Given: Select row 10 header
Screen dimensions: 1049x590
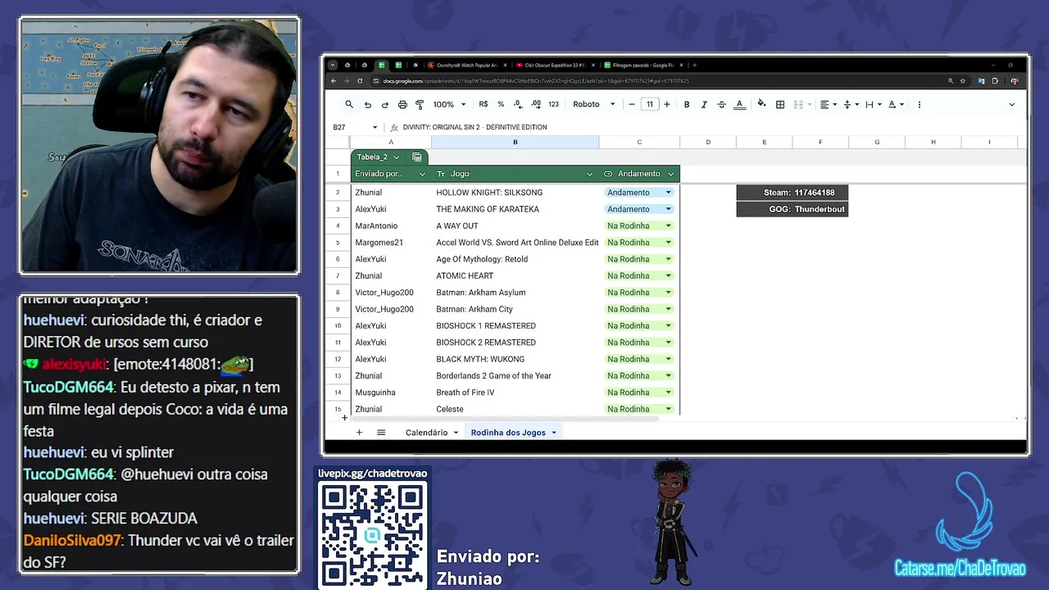Looking at the screenshot, I should (x=338, y=325).
